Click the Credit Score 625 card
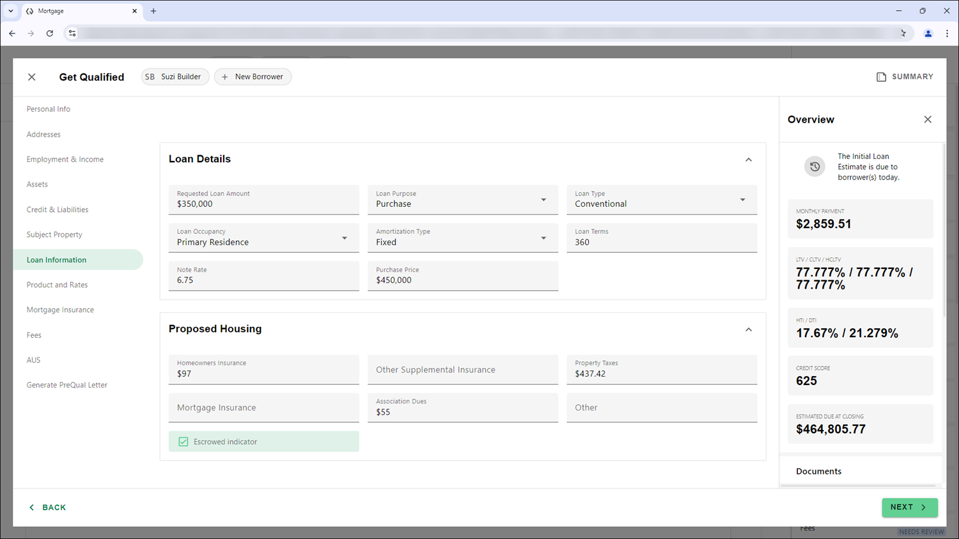 [861, 376]
